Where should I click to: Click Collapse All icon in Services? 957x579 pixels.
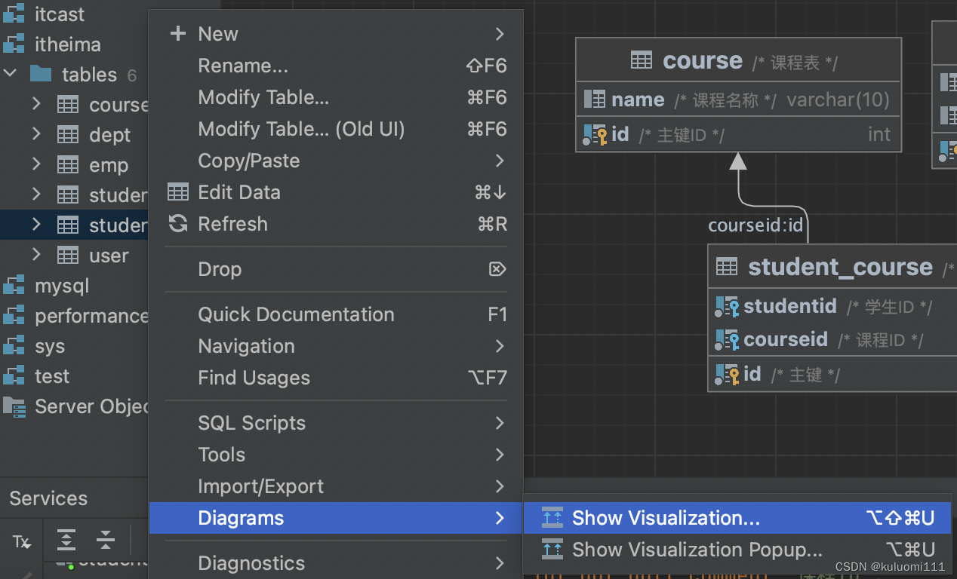tap(106, 540)
